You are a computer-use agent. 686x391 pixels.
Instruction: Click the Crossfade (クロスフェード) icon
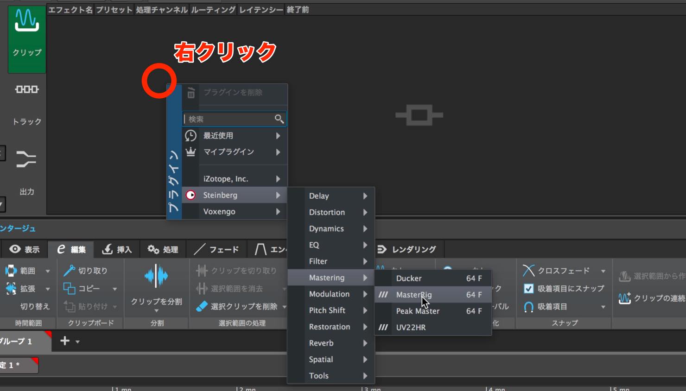tap(528, 271)
